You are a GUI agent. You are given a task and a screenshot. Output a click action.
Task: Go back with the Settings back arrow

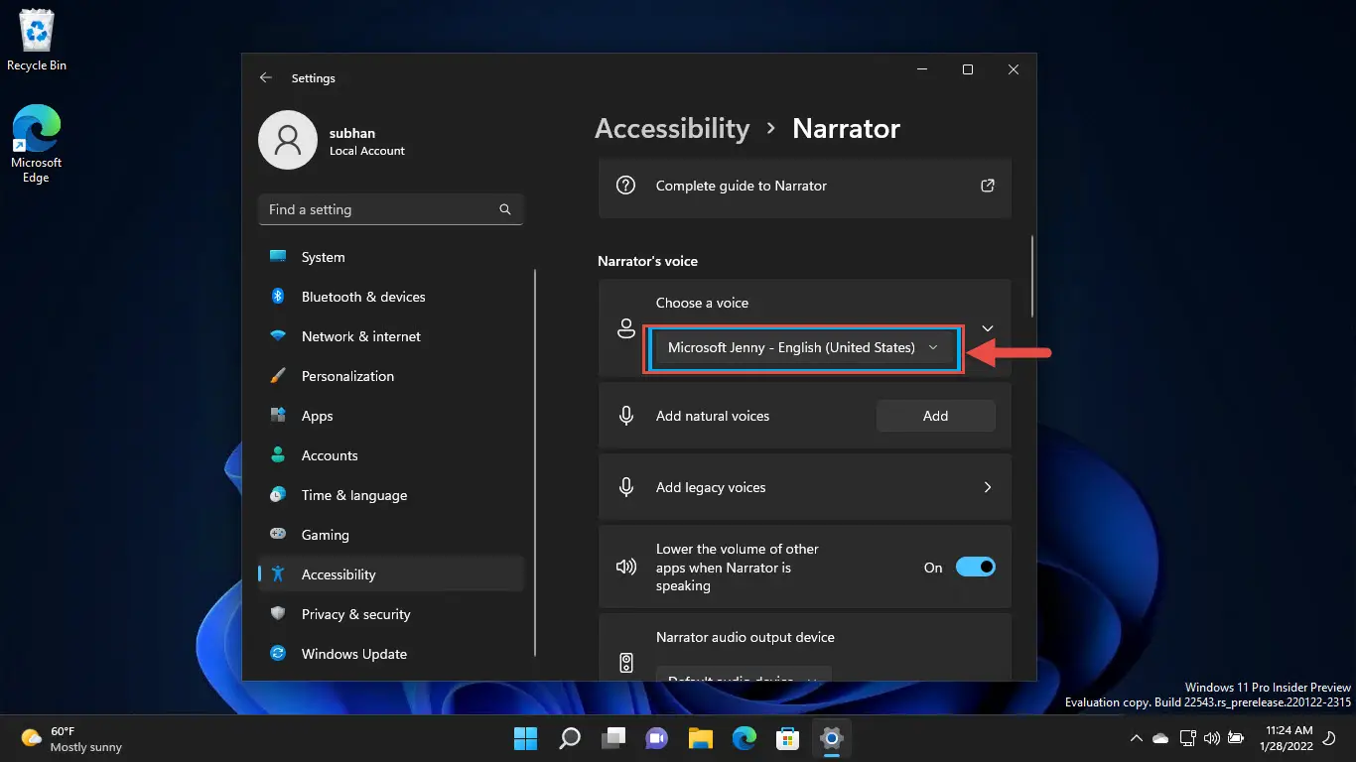click(x=265, y=77)
